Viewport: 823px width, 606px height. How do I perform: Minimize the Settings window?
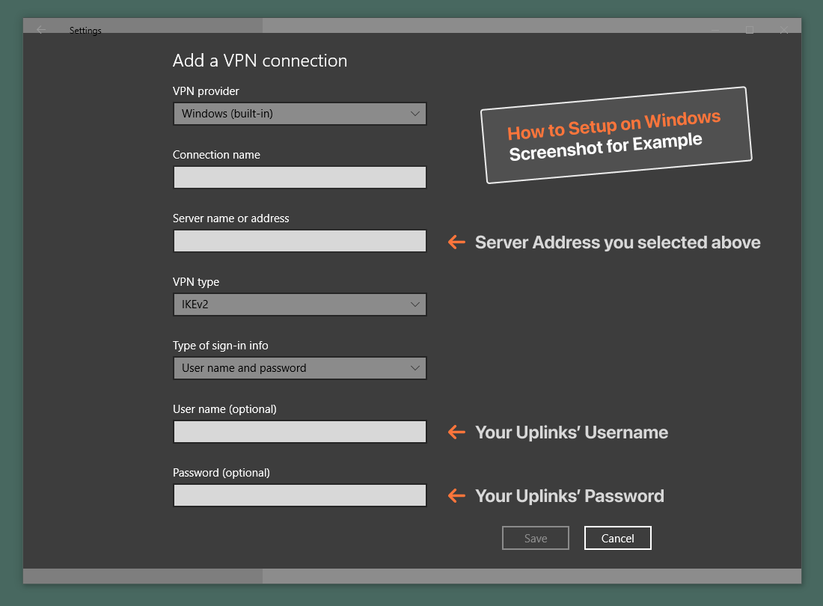[716, 30]
